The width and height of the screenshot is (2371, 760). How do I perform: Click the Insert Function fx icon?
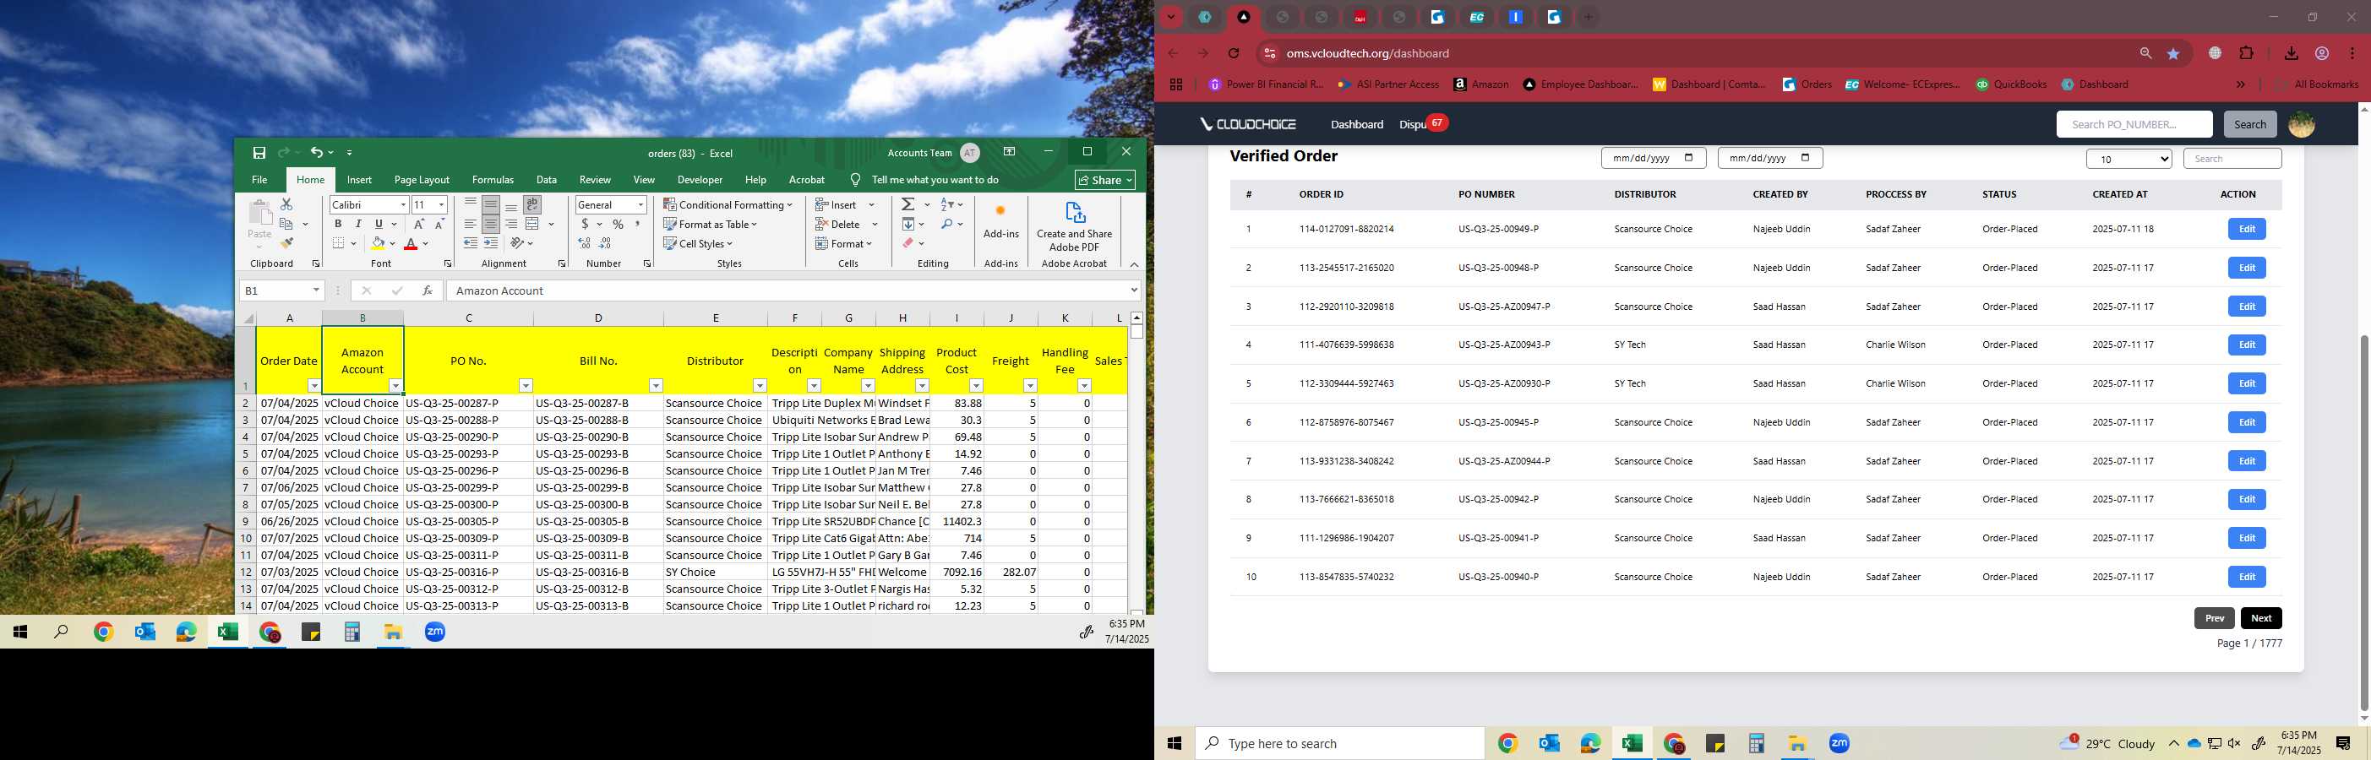pos(428,290)
